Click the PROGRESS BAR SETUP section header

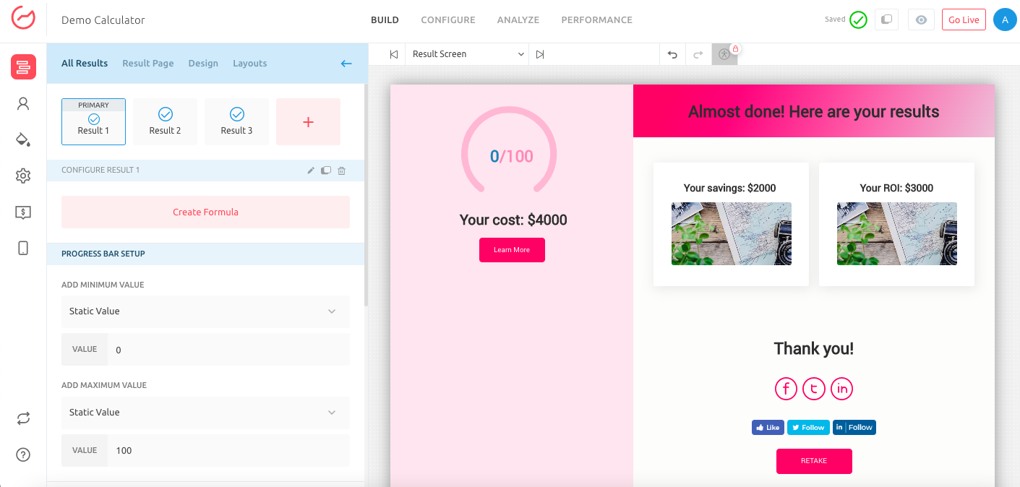pyautogui.click(x=205, y=254)
